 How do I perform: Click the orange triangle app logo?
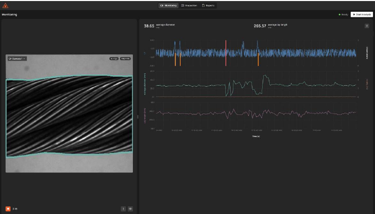coord(5,5)
